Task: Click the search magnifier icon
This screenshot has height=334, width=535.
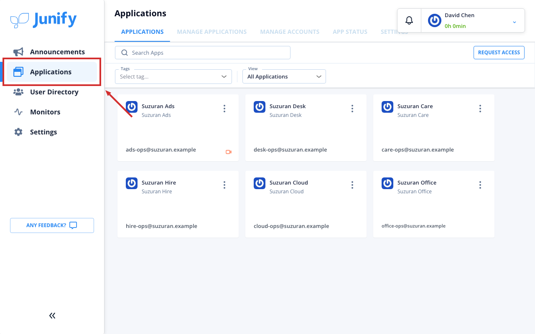Action: tap(124, 53)
